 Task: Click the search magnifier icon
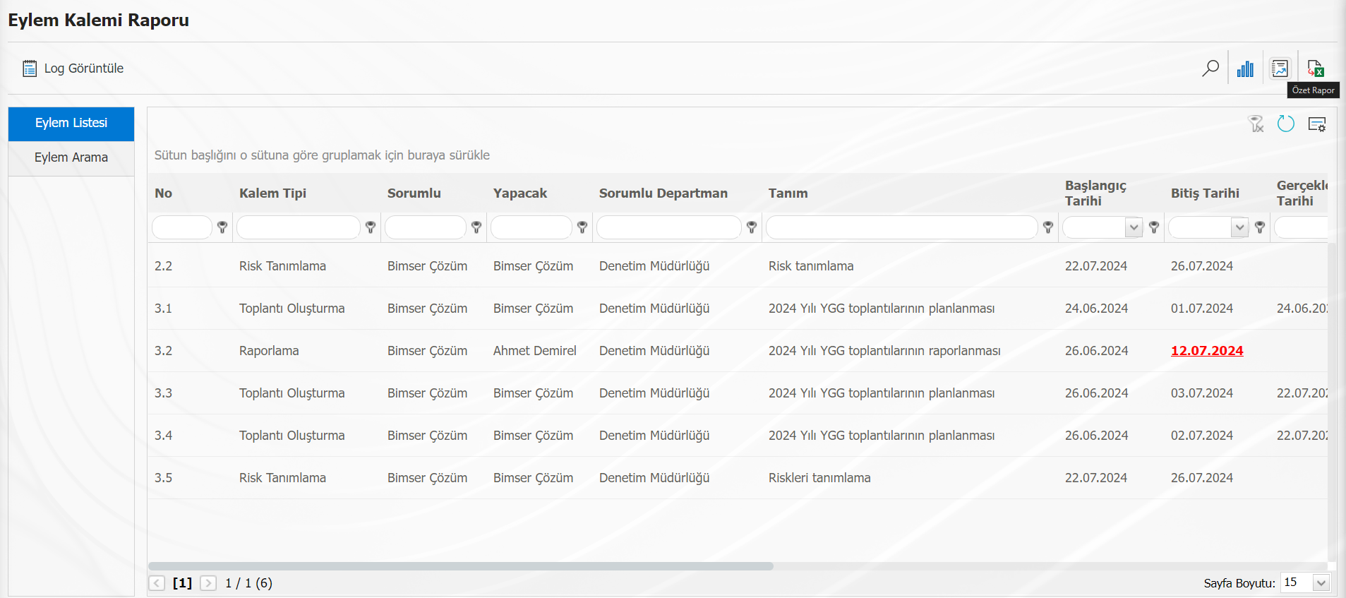1210,68
